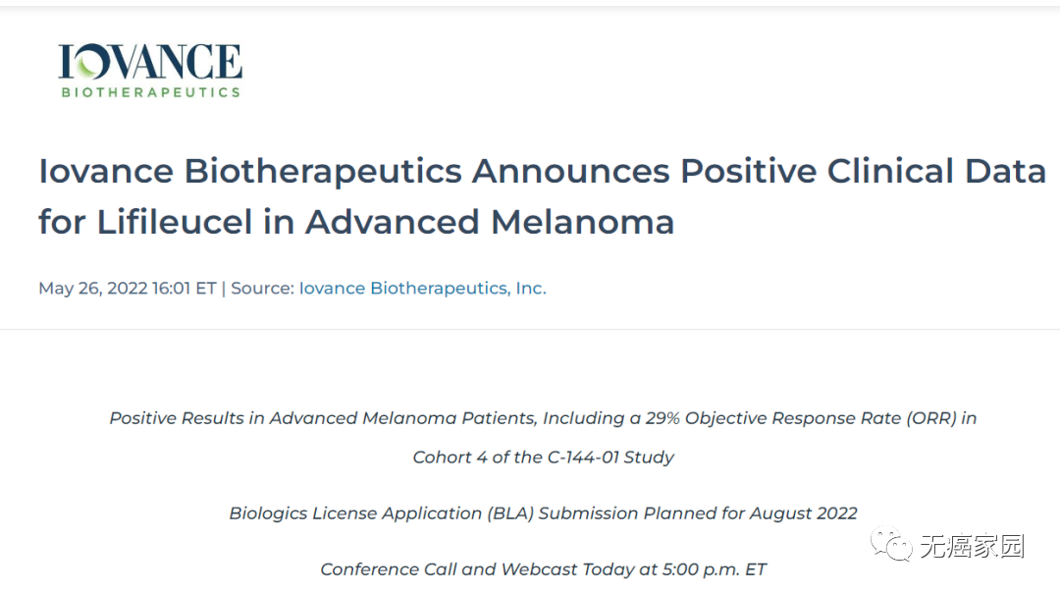Click the green BIOTHERAPEUTICS text under the logo
The height and width of the screenshot is (593, 1060).
click(150, 92)
